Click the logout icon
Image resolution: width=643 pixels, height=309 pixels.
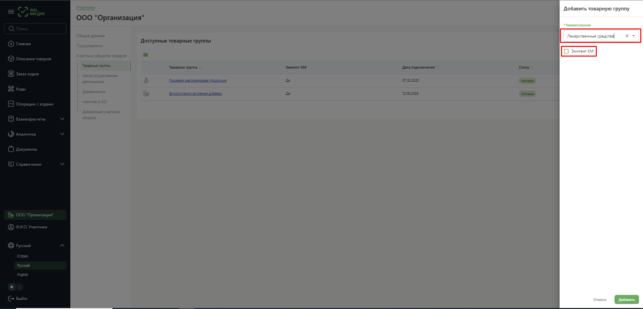click(11, 299)
